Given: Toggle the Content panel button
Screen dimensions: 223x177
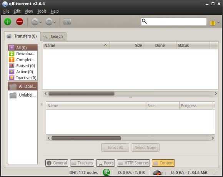Looking at the screenshot, I should click(163, 163).
